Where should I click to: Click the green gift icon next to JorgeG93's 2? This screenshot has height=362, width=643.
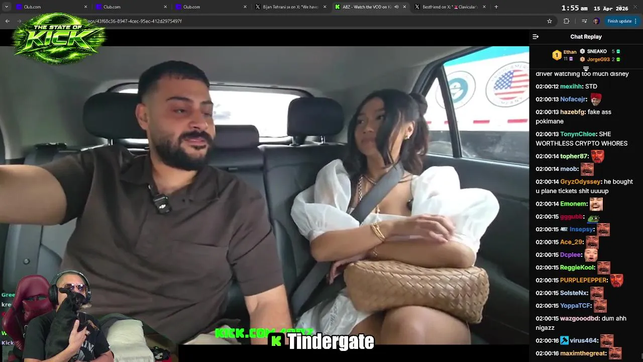[618, 59]
